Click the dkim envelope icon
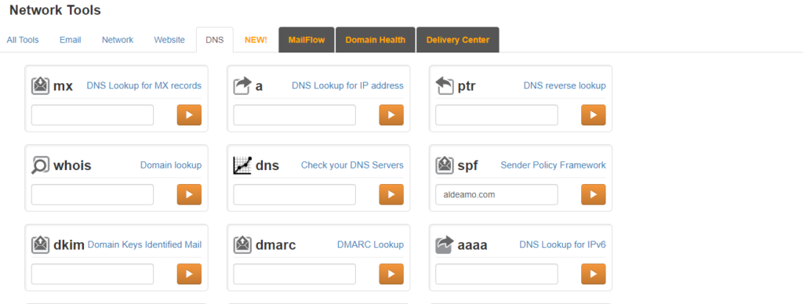 [41, 244]
